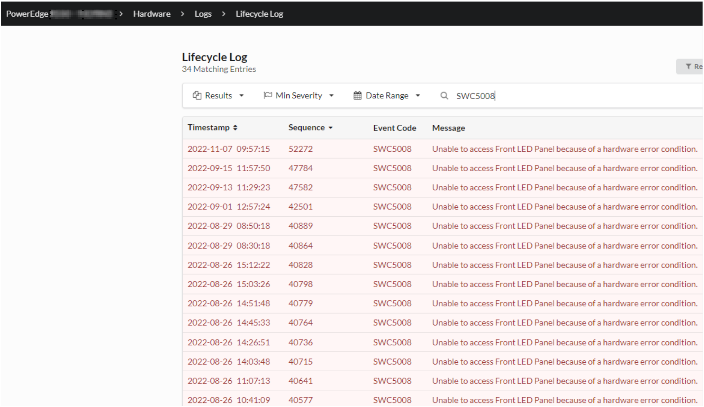Select log entry dated 2022-09-01 12:57:24
The image size is (704, 407).
pos(229,207)
